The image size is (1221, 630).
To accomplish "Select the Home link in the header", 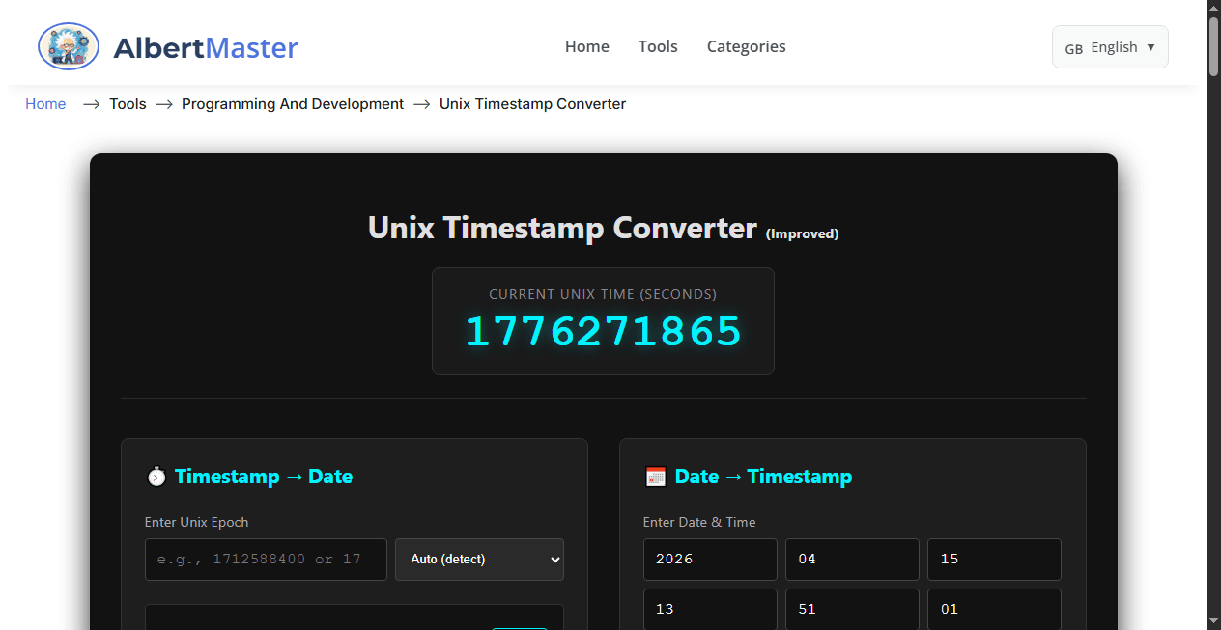I will [586, 45].
